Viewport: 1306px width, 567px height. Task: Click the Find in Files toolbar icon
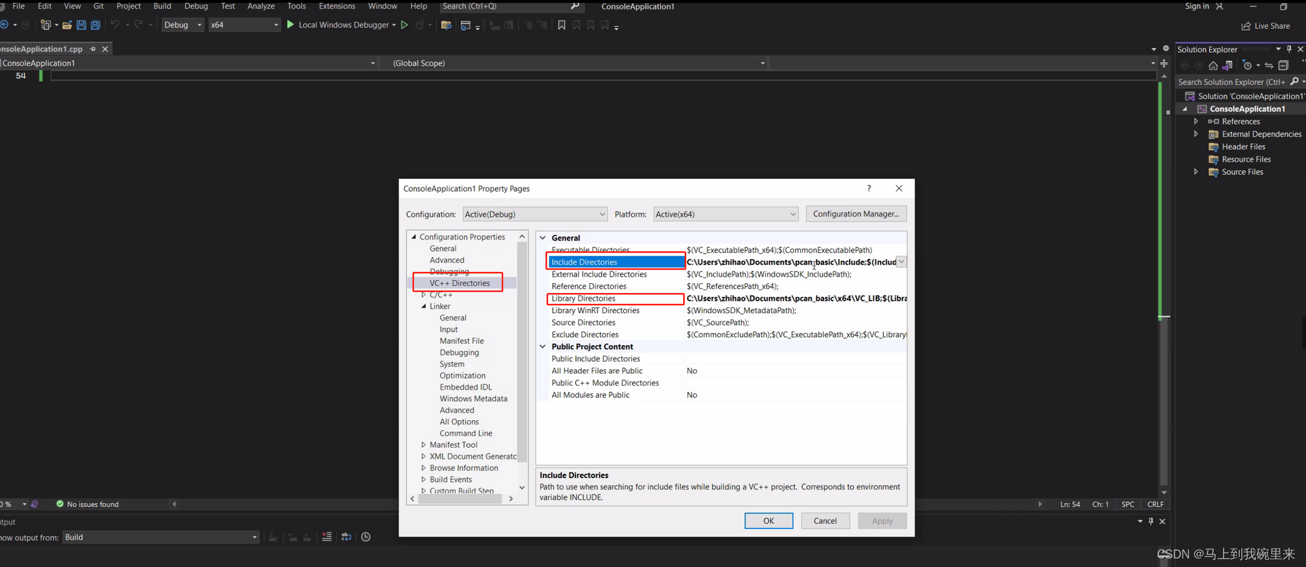tap(447, 25)
